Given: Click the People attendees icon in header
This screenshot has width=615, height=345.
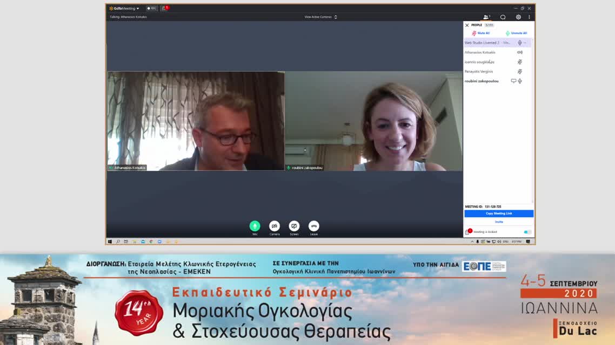Looking at the screenshot, I should point(486,17).
